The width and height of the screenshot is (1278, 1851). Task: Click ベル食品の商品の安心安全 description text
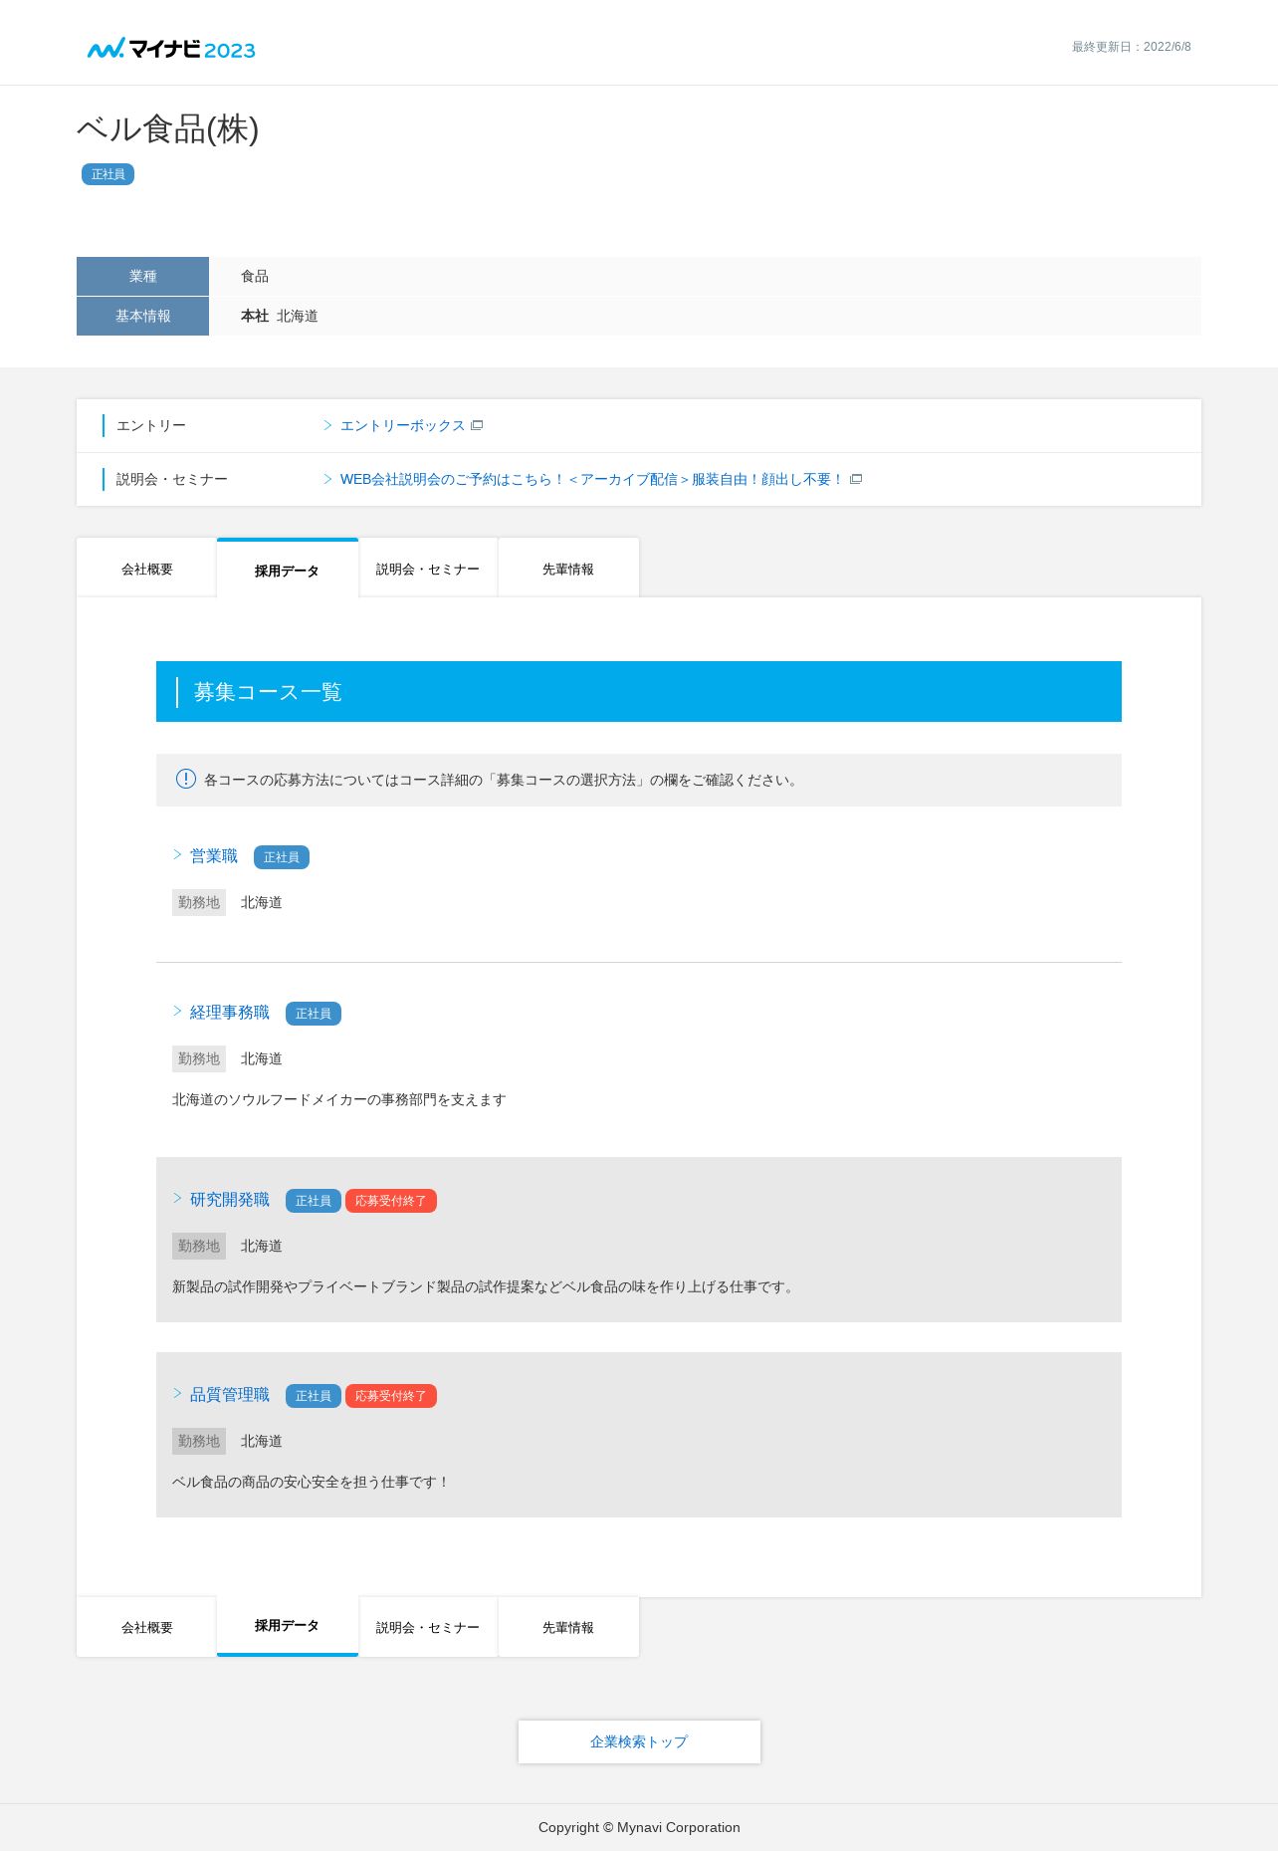pos(311,1482)
